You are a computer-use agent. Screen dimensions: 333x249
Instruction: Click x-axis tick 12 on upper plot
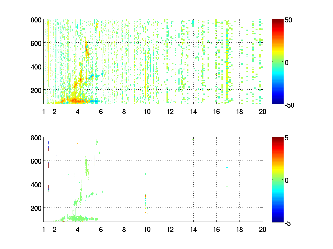coord(170,112)
